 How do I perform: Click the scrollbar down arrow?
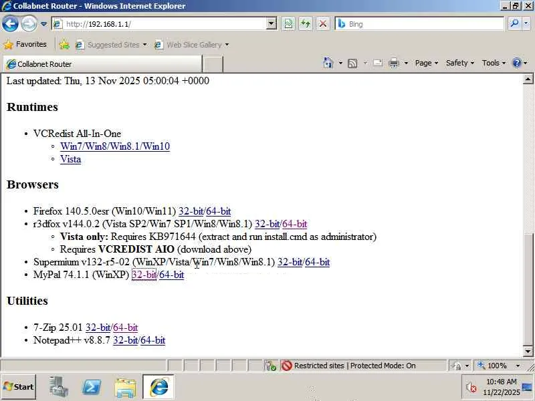tap(528, 351)
